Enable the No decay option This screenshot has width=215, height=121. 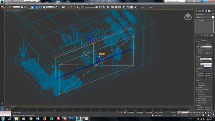tap(197, 92)
